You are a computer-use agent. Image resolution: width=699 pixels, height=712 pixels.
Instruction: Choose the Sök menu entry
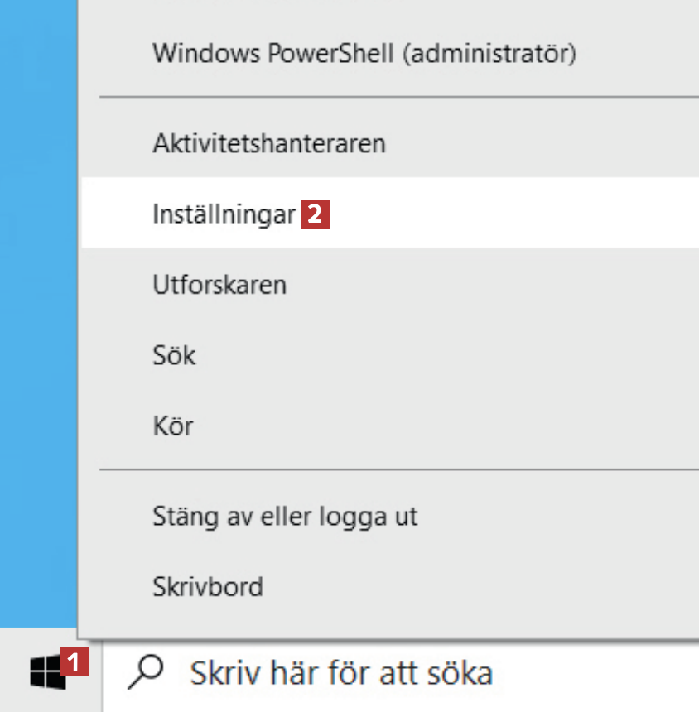(x=174, y=356)
